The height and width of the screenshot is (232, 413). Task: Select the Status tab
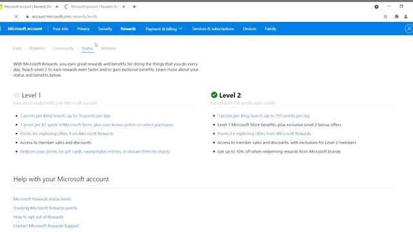coord(87,48)
